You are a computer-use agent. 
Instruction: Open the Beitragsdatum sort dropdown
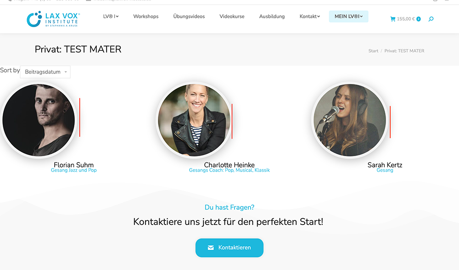(x=45, y=72)
